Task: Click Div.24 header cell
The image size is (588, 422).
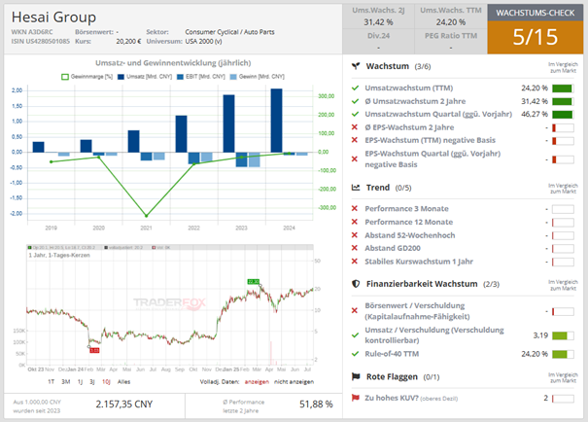Action: [378, 36]
